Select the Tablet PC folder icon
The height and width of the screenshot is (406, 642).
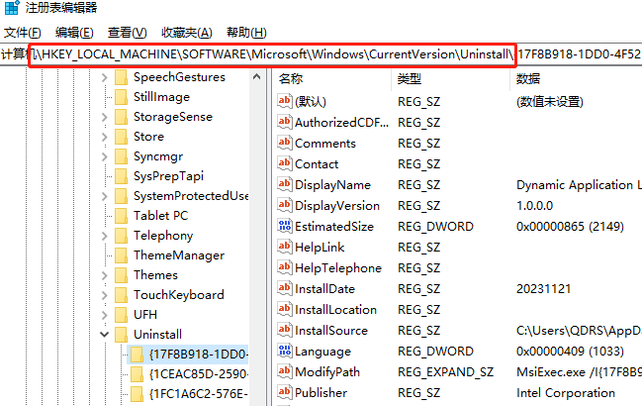122,216
